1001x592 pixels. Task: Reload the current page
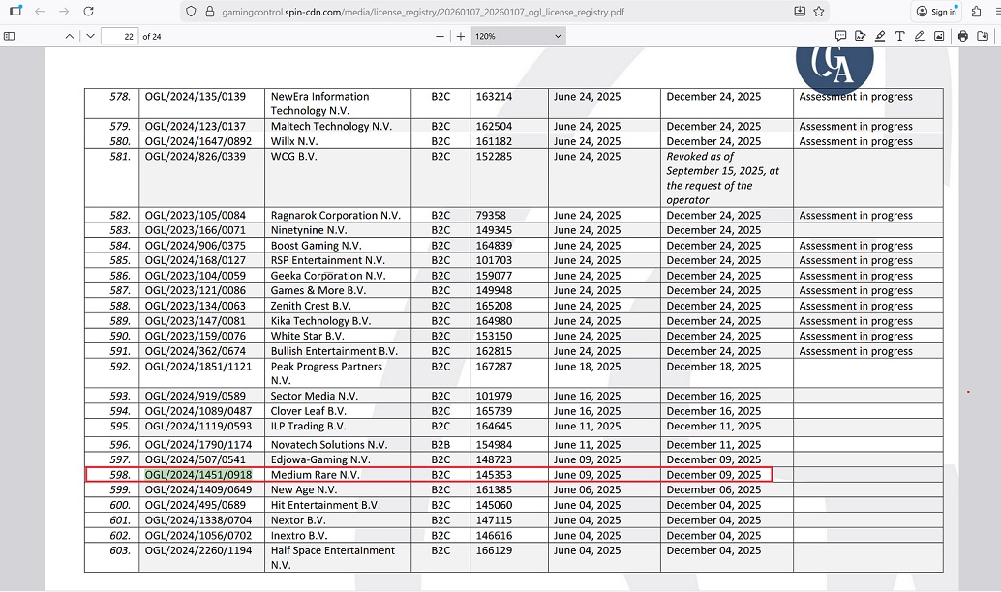click(89, 12)
